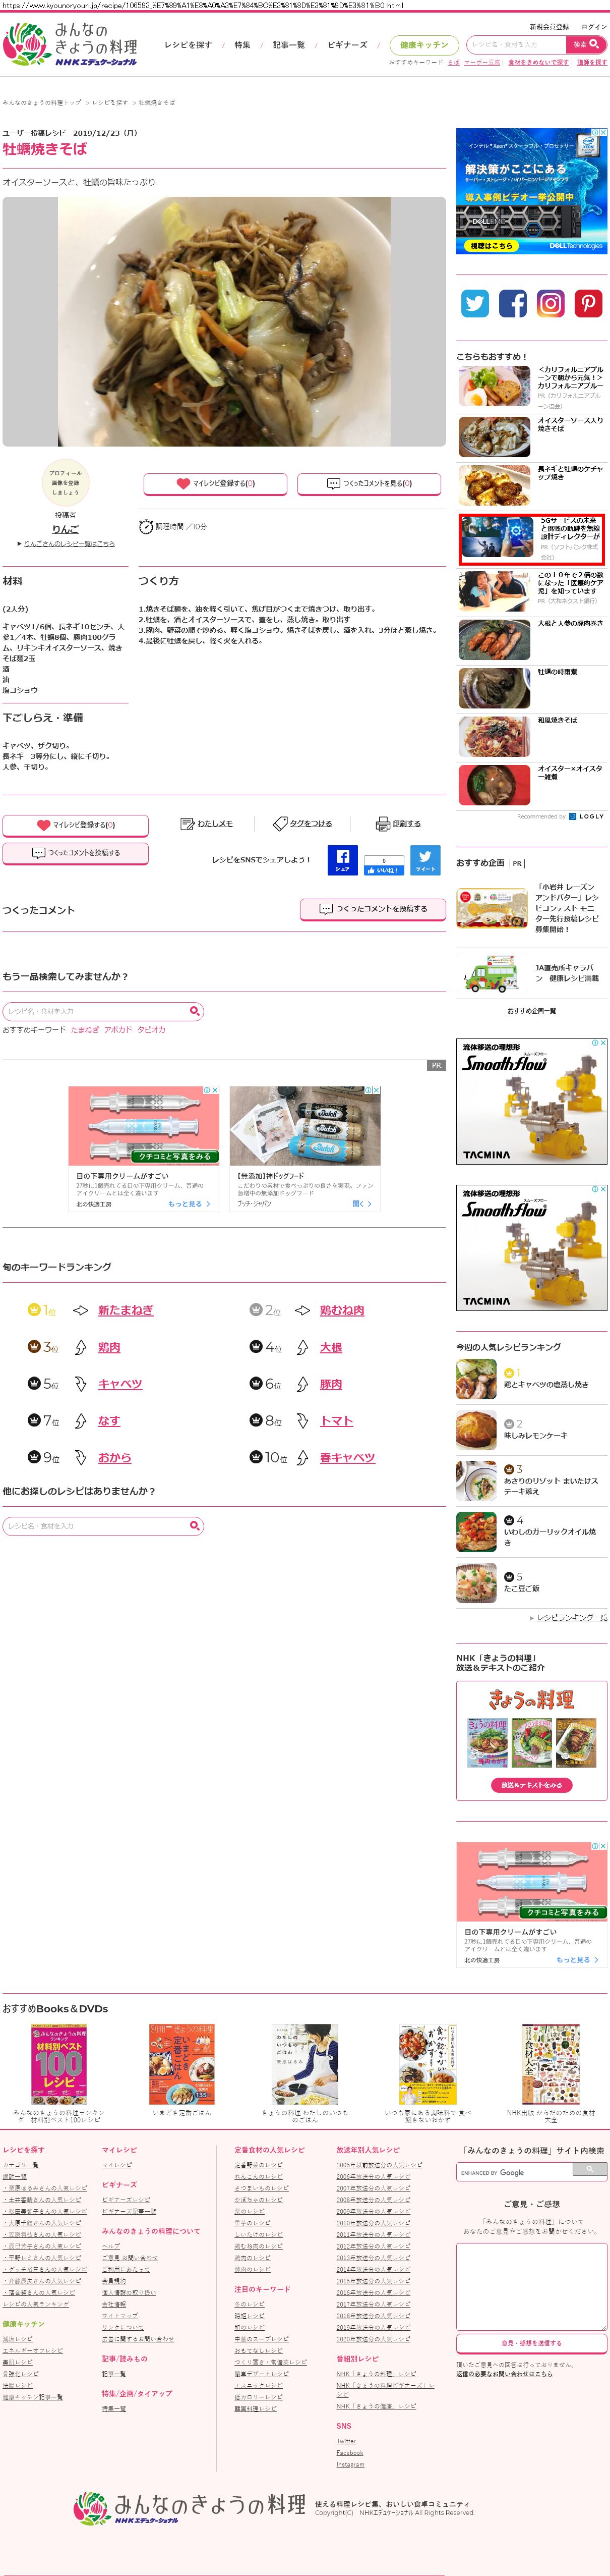The height and width of the screenshot is (2576, 610).
Task: Open the 新たまねぎ keyword ranking link
Action: click(x=126, y=1310)
